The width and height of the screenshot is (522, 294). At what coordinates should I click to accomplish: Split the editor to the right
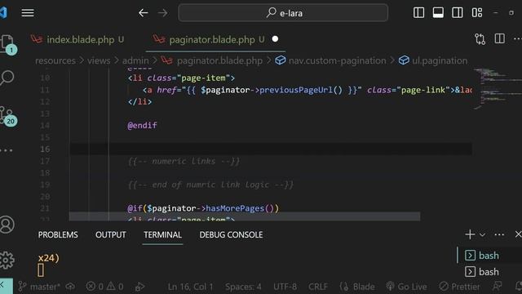point(499,38)
